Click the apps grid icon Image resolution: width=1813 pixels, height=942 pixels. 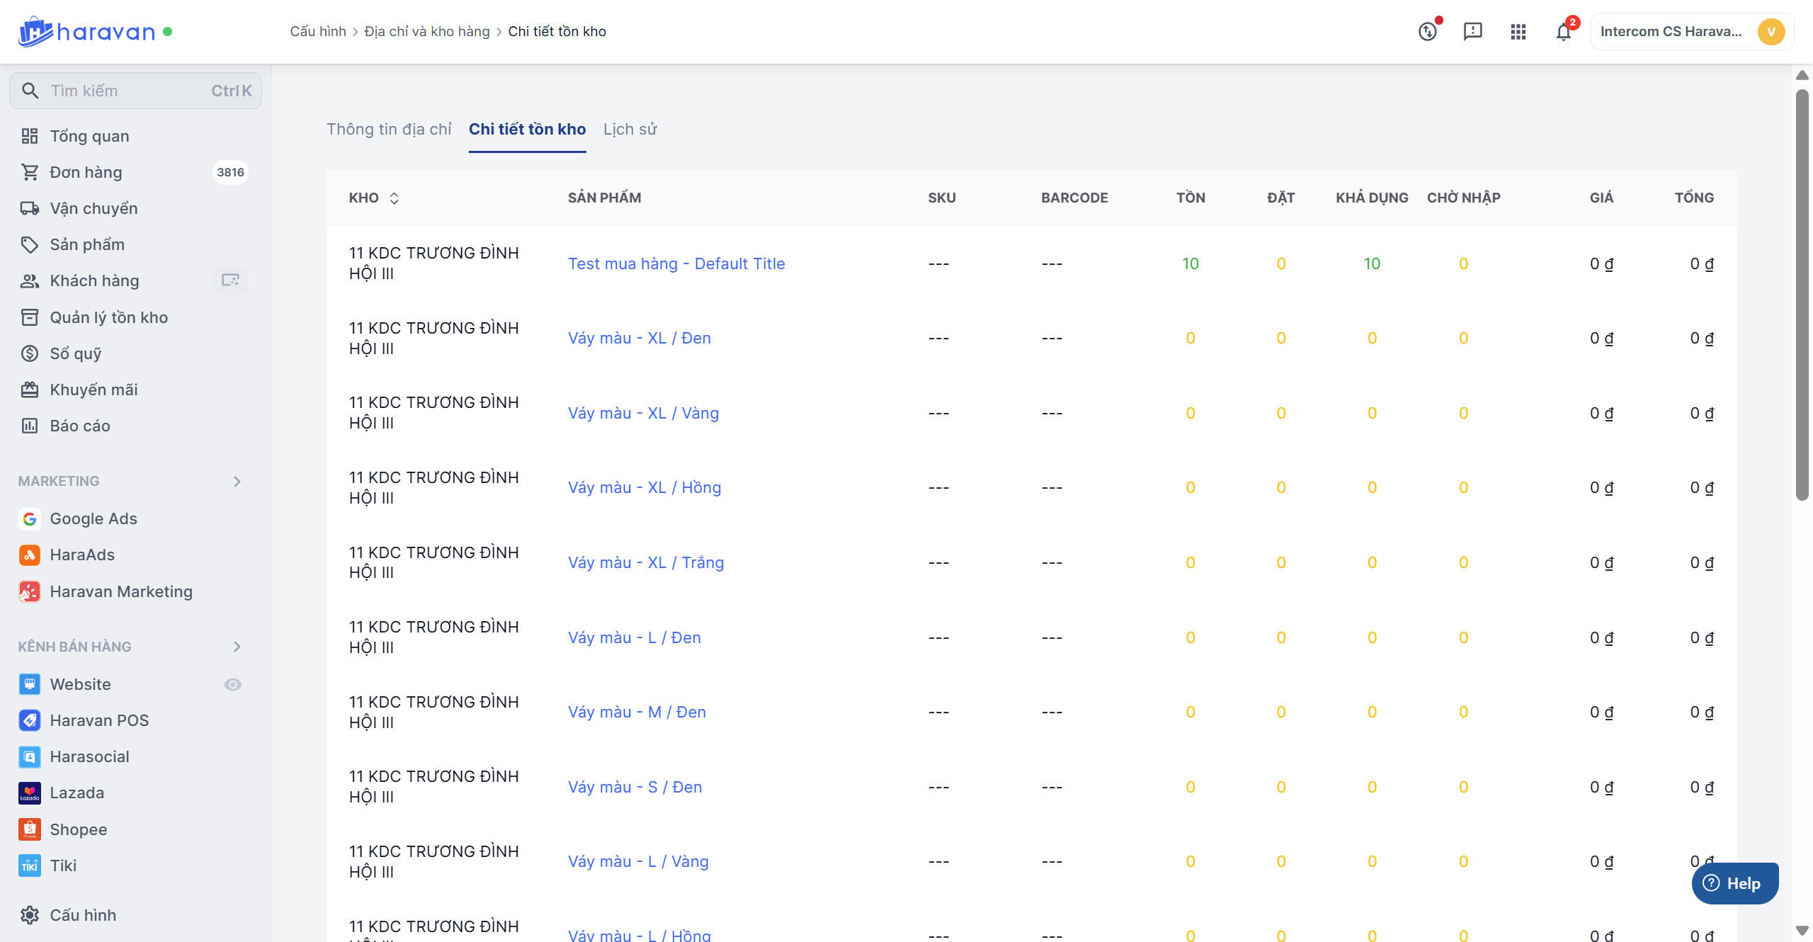point(1518,32)
